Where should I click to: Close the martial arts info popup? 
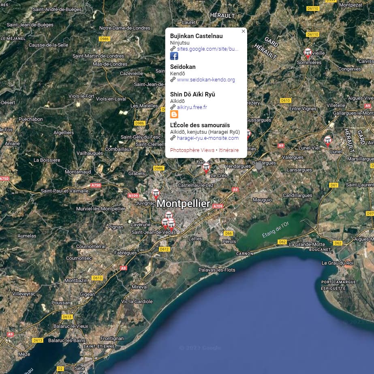pos(243,31)
